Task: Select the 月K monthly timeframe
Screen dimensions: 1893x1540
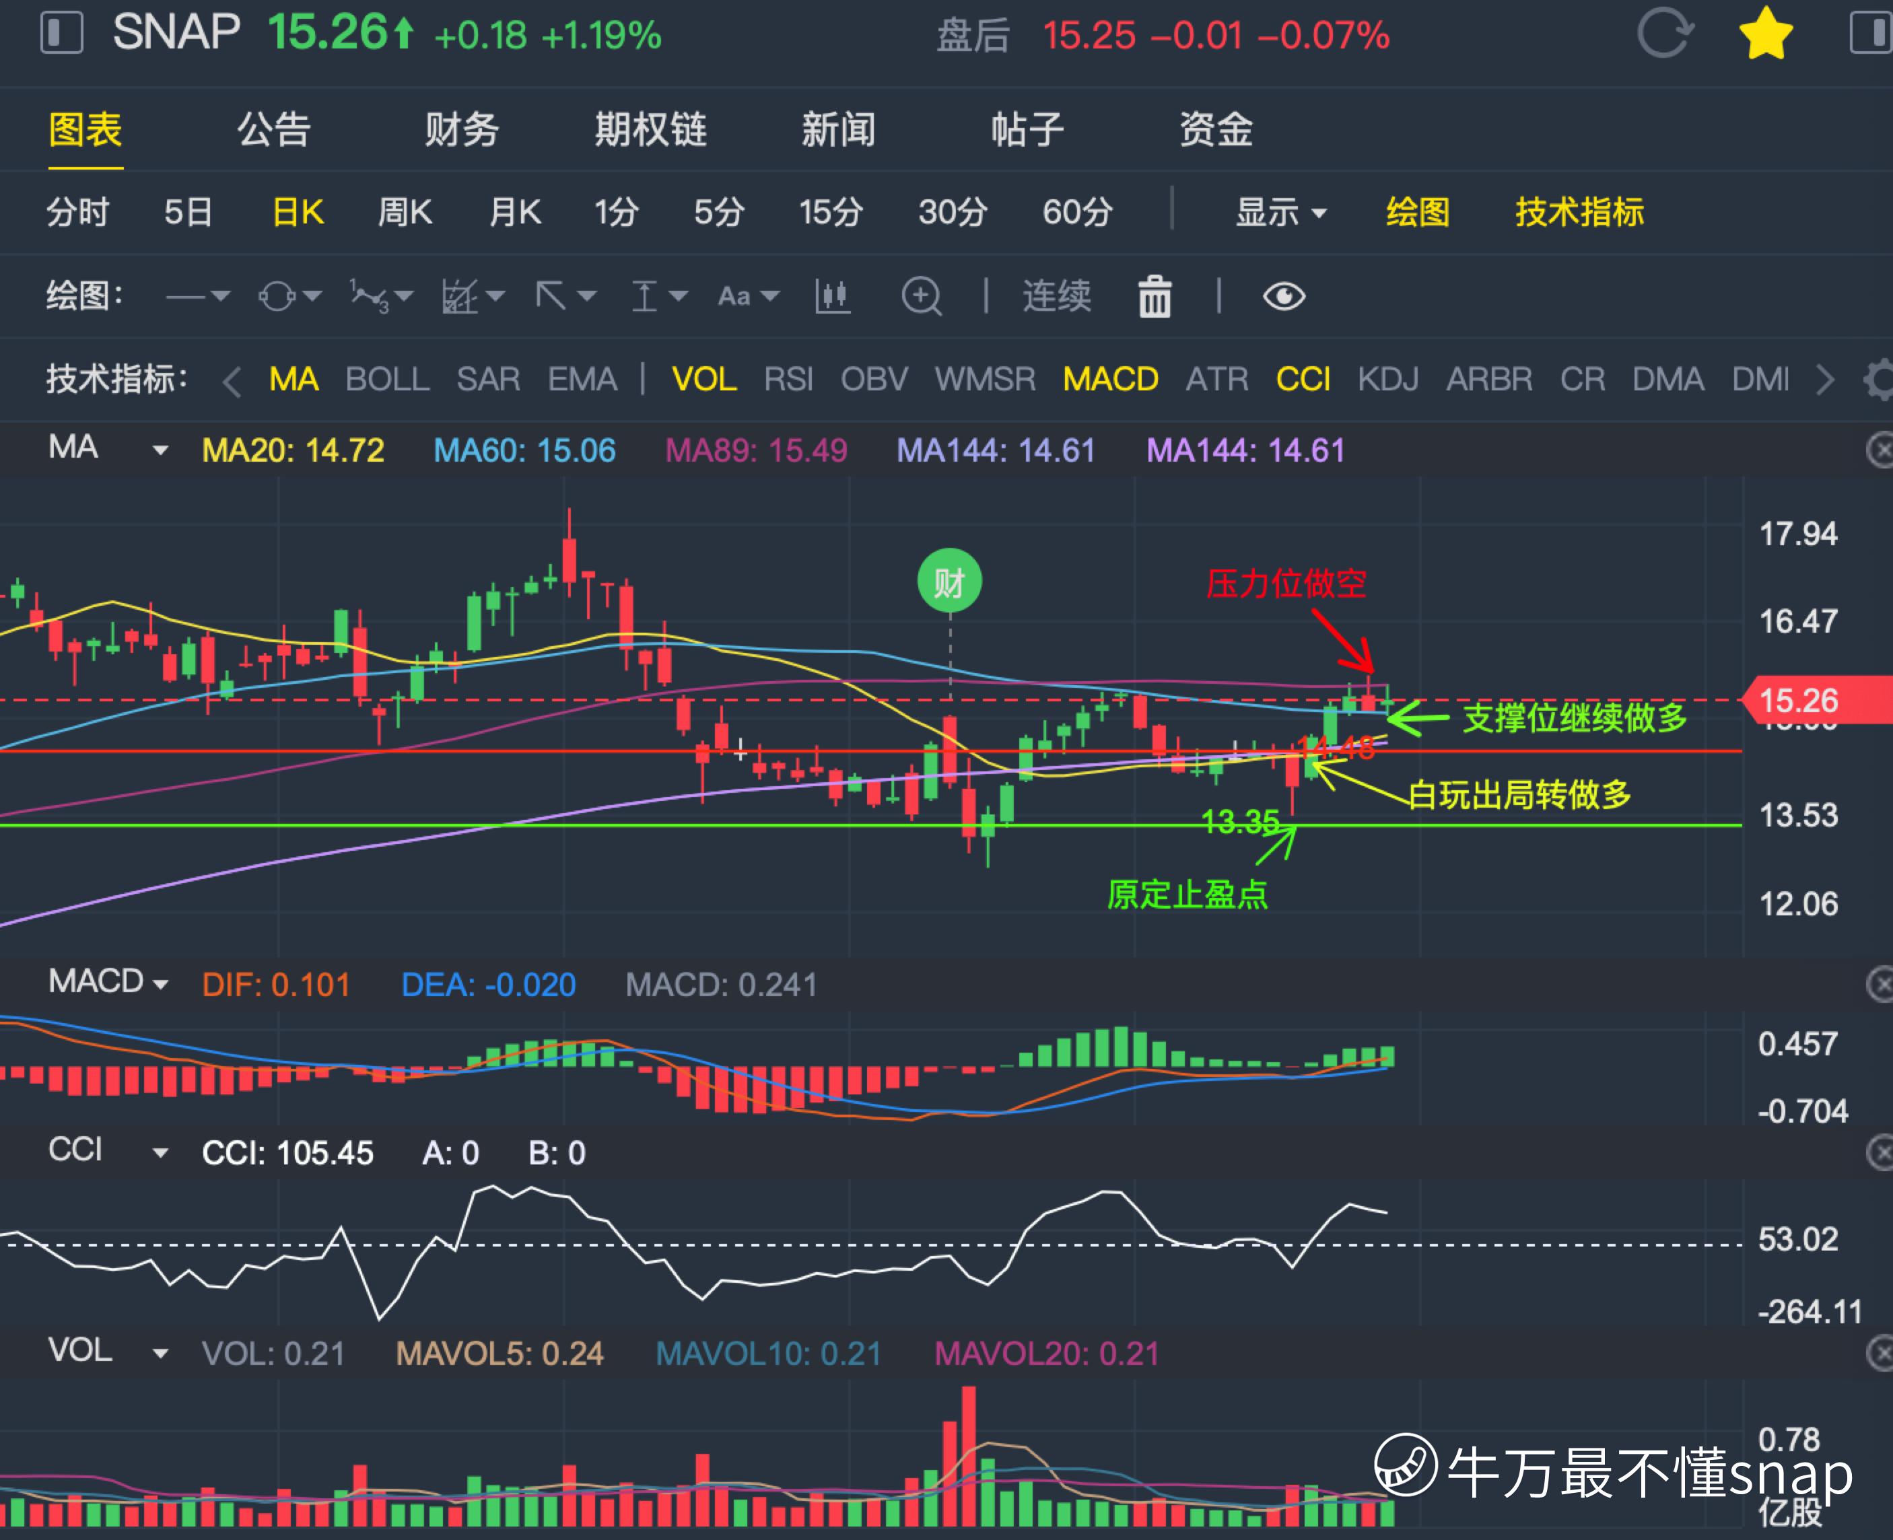Action: click(516, 213)
